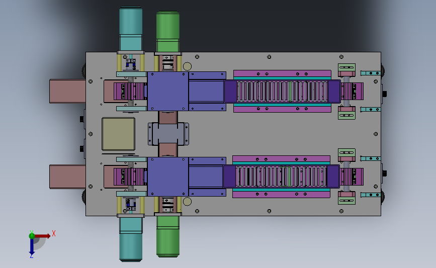Select the shaft coupling below the top cyan motor

pyautogui.click(x=130, y=64)
